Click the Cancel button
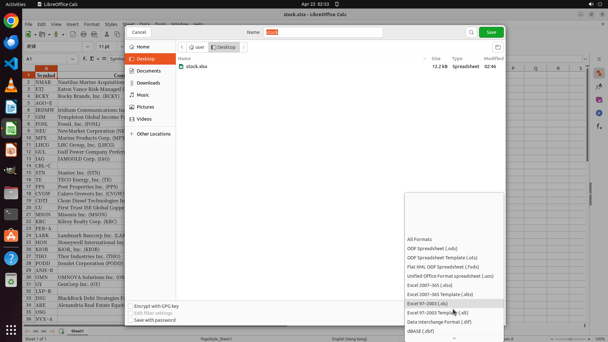This screenshot has width=608, height=342. [139, 32]
